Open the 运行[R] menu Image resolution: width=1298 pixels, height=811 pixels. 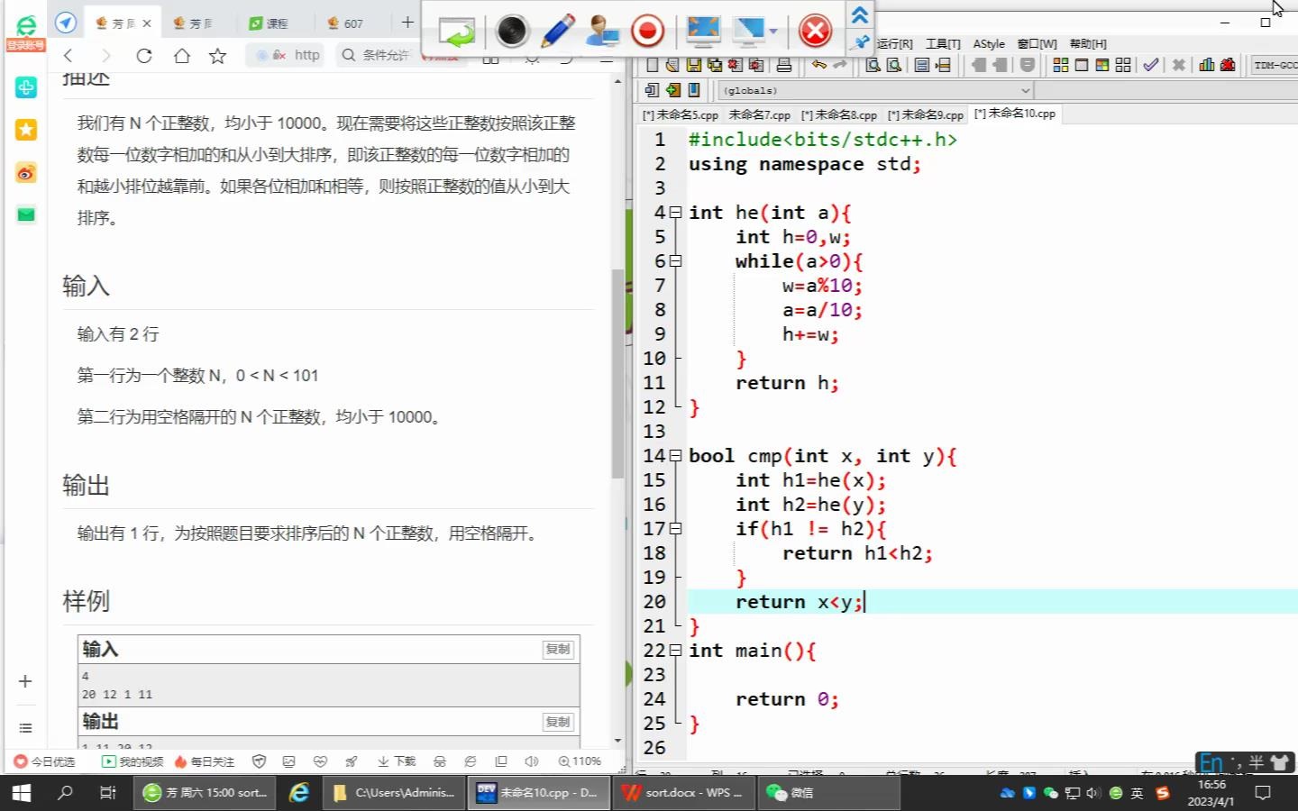[894, 43]
